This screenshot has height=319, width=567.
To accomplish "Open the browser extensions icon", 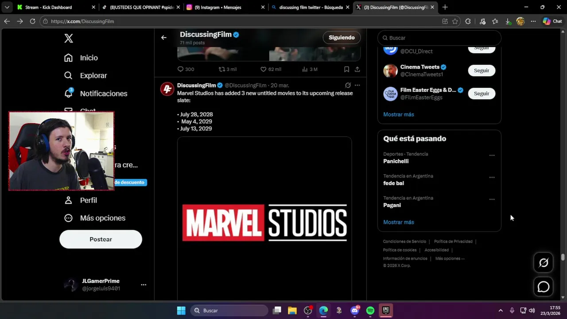I will pyautogui.click(x=468, y=21).
